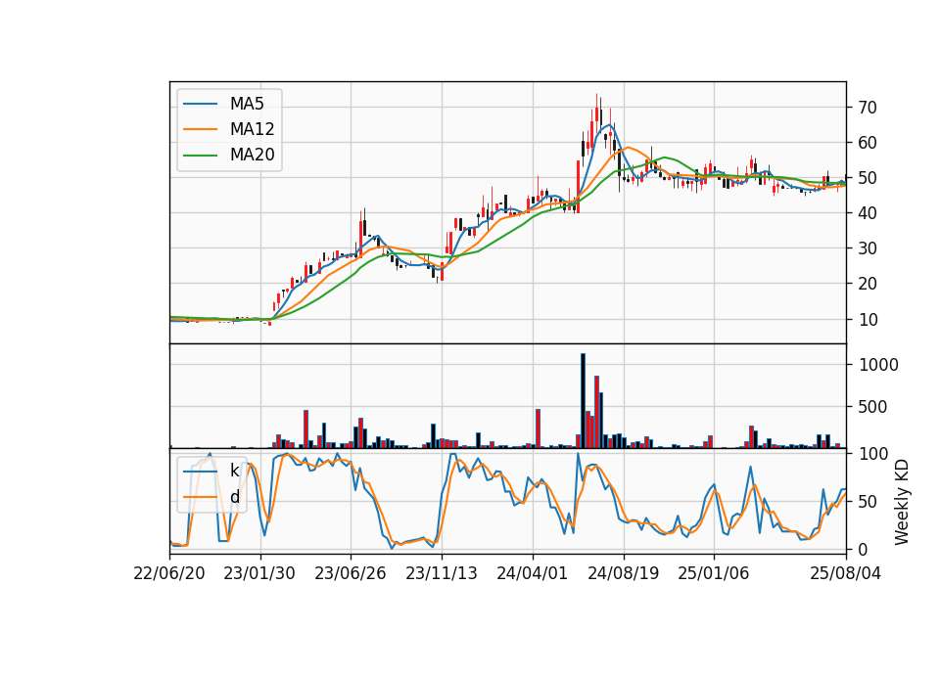This screenshot has height=675, width=940.
Task: Click the 30 price axis label
Action: [868, 248]
